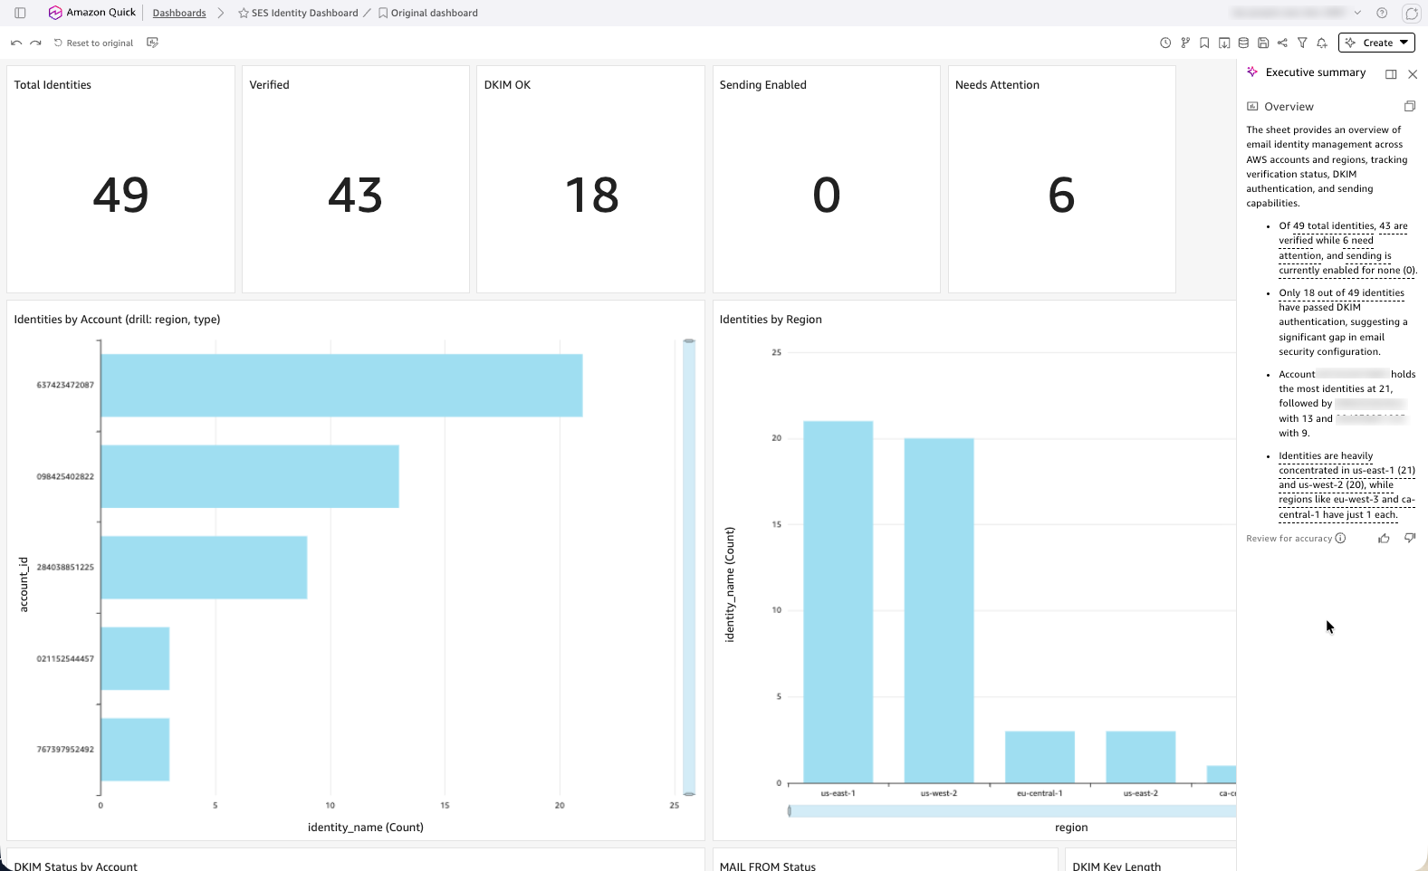
Task: Open the chat assistant icon top right
Action: tap(1411, 13)
